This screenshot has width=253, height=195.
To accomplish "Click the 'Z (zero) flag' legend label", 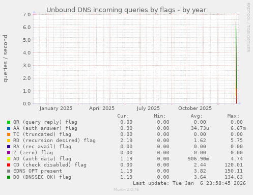I will (x=33, y=153).
